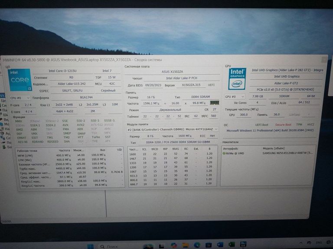Viewport: 333px width, 249px height.
Task: Expand the GPU #0 selector dropdown
Action: click(235, 96)
